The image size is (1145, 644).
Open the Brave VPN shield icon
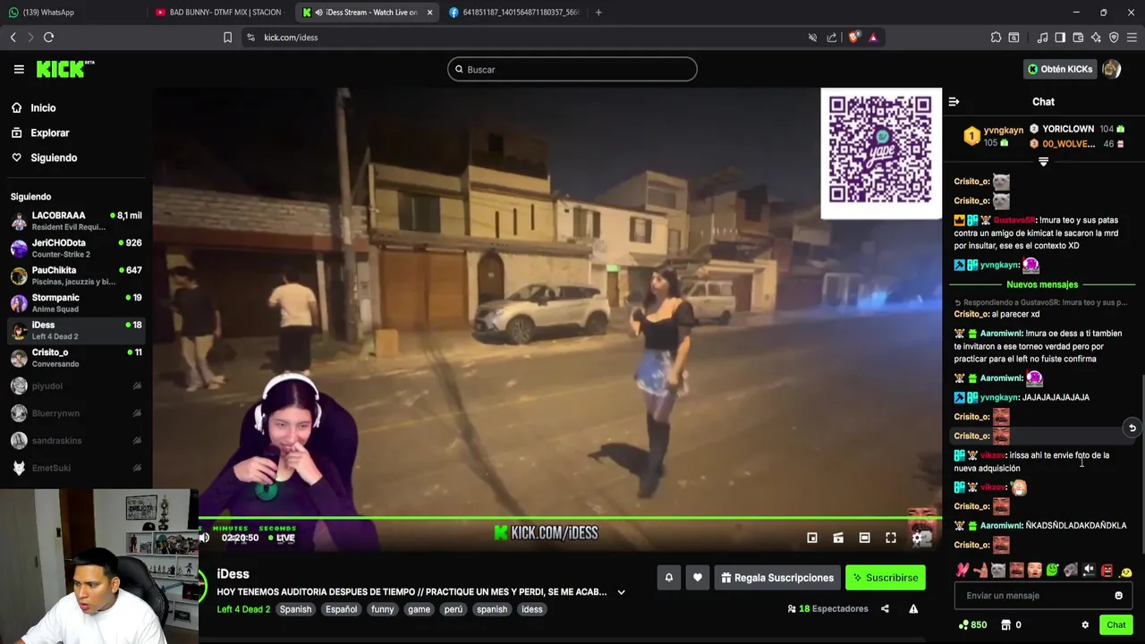(x=1114, y=38)
